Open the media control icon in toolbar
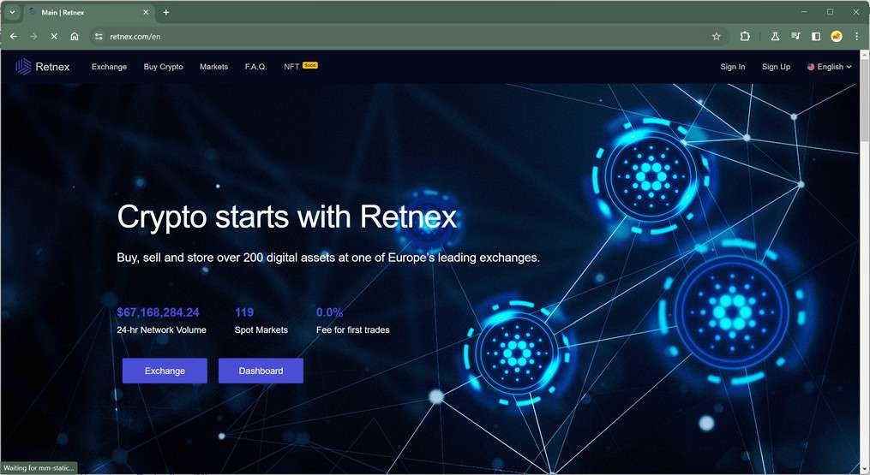 [x=795, y=37]
